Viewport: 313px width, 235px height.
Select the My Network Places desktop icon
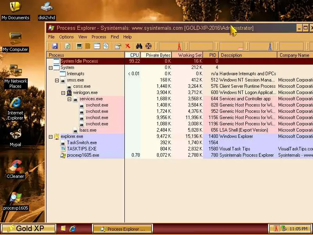click(15, 76)
